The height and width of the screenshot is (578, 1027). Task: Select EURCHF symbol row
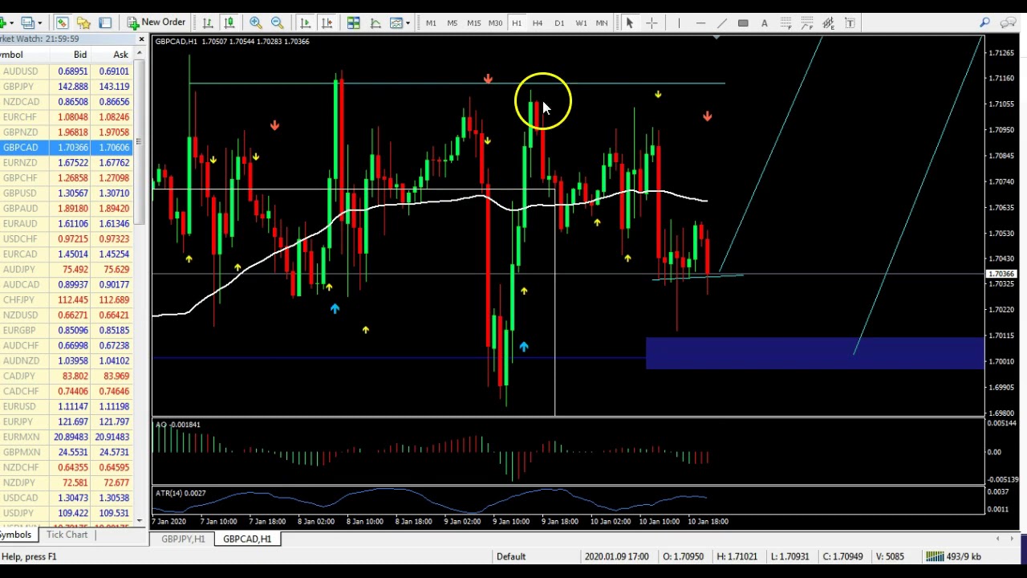point(66,117)
